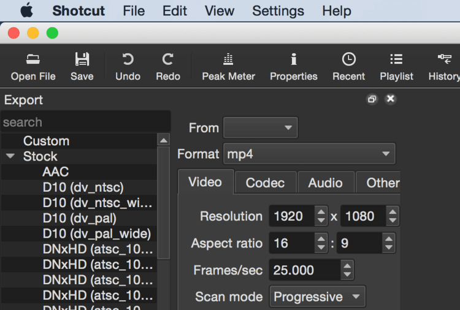Click the presets search field
The width and height of the screenshot is (460, 310).
coord(86,122)
